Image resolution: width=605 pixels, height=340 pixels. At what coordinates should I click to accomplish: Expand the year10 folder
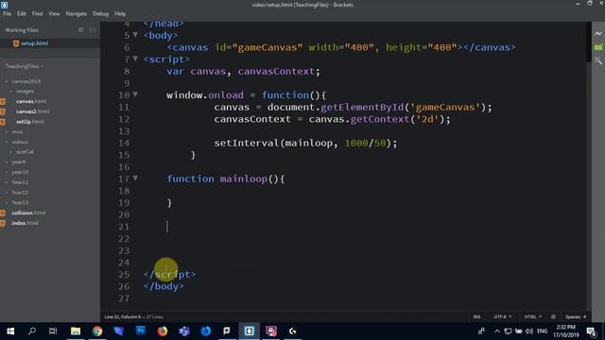coord(7,172)
